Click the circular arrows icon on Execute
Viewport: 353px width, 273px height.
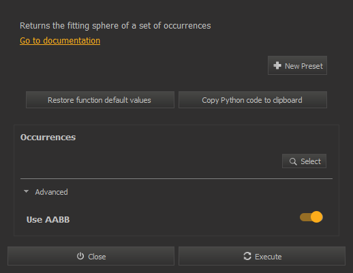247,256
